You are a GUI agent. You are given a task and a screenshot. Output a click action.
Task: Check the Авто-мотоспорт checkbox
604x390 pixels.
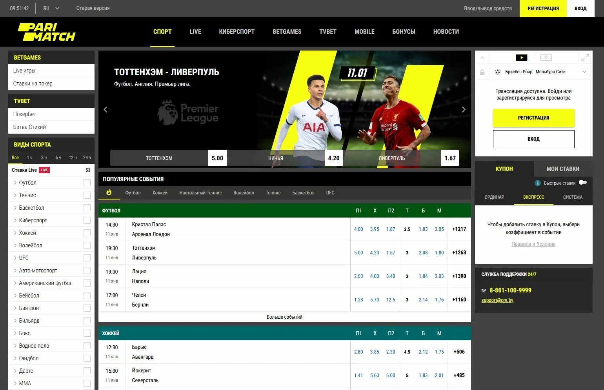point(87,270)
